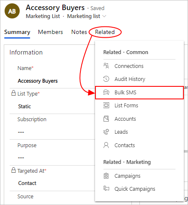
Task: Click the Audit History clock icon
Action: 106,79
